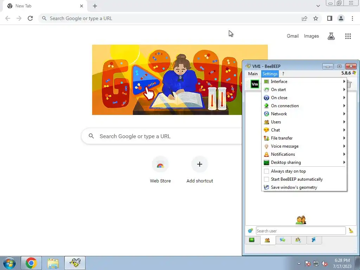Open the Google apps grid

(x=348, y=36)
